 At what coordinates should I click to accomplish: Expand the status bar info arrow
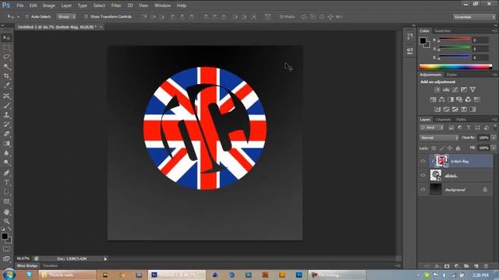105,259
